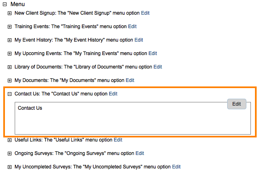Expand the New Client Signup item
257x177 pixels.
tap(9, 13)
